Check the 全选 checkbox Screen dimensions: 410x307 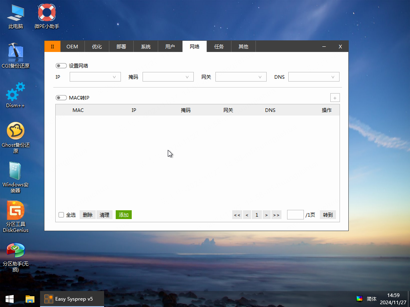[x=61, y=215]
